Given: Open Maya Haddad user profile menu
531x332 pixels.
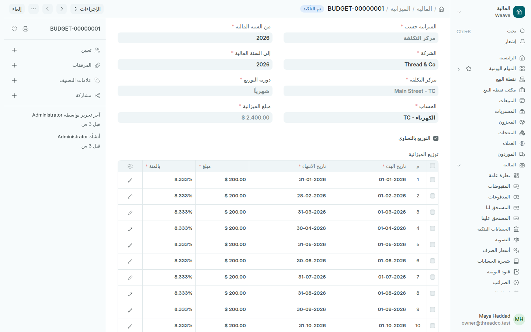Looking at the screenshot, I should tap(490, 319).
